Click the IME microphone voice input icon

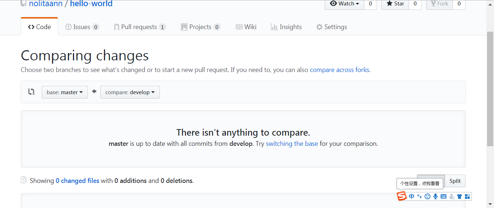click(x=436, y=196)
